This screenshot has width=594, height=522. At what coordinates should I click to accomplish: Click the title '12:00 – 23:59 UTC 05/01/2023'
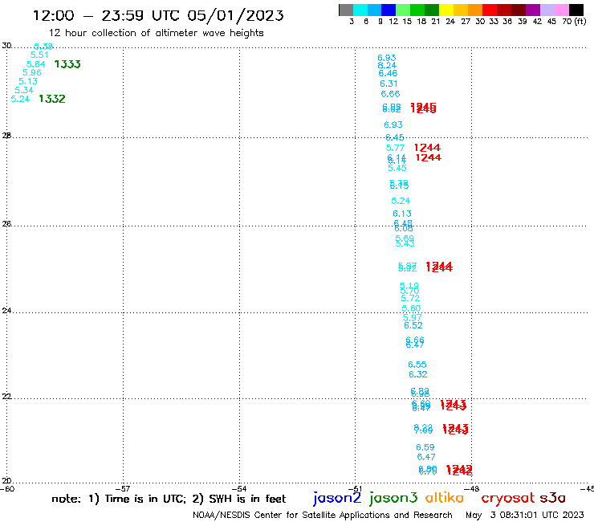158,15
